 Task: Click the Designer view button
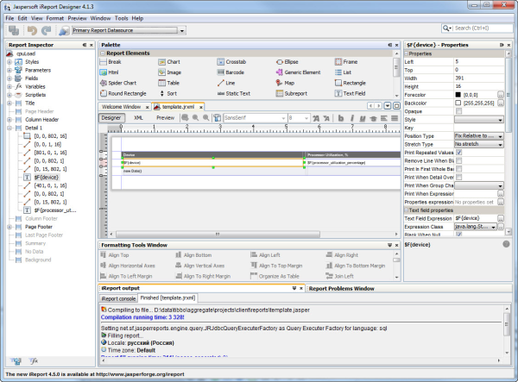[111, 118]
